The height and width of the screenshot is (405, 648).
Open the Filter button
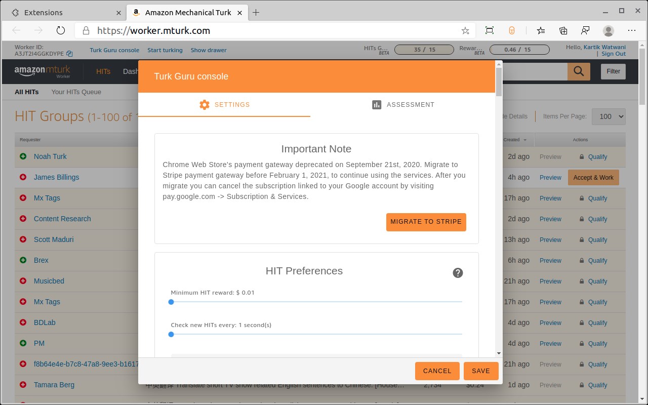(614, 71)
